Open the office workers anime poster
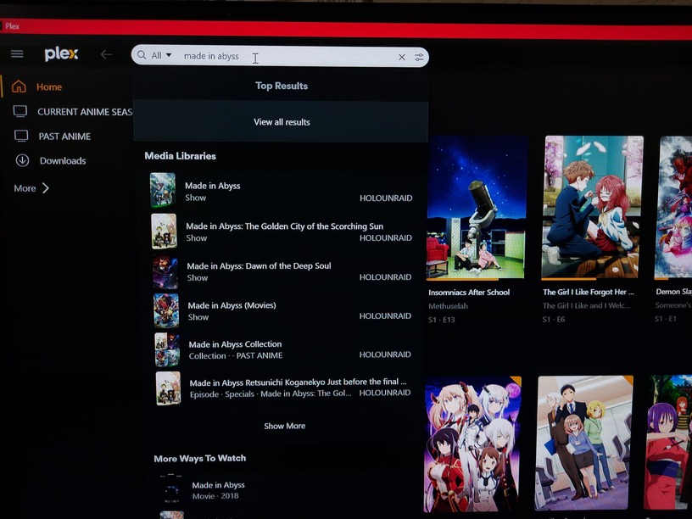This screenshot has height=519, width=692. pyautogui.click(x=585, y=443)
